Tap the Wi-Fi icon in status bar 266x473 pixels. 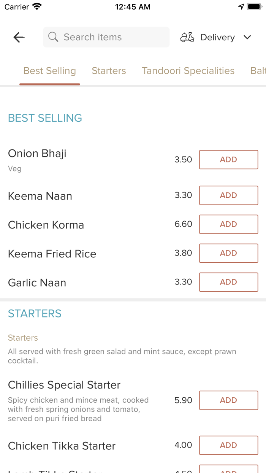[x=36, y=6]
